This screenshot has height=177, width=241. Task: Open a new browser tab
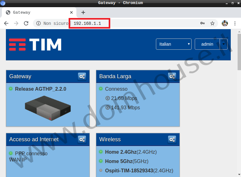tap(83, 12)
